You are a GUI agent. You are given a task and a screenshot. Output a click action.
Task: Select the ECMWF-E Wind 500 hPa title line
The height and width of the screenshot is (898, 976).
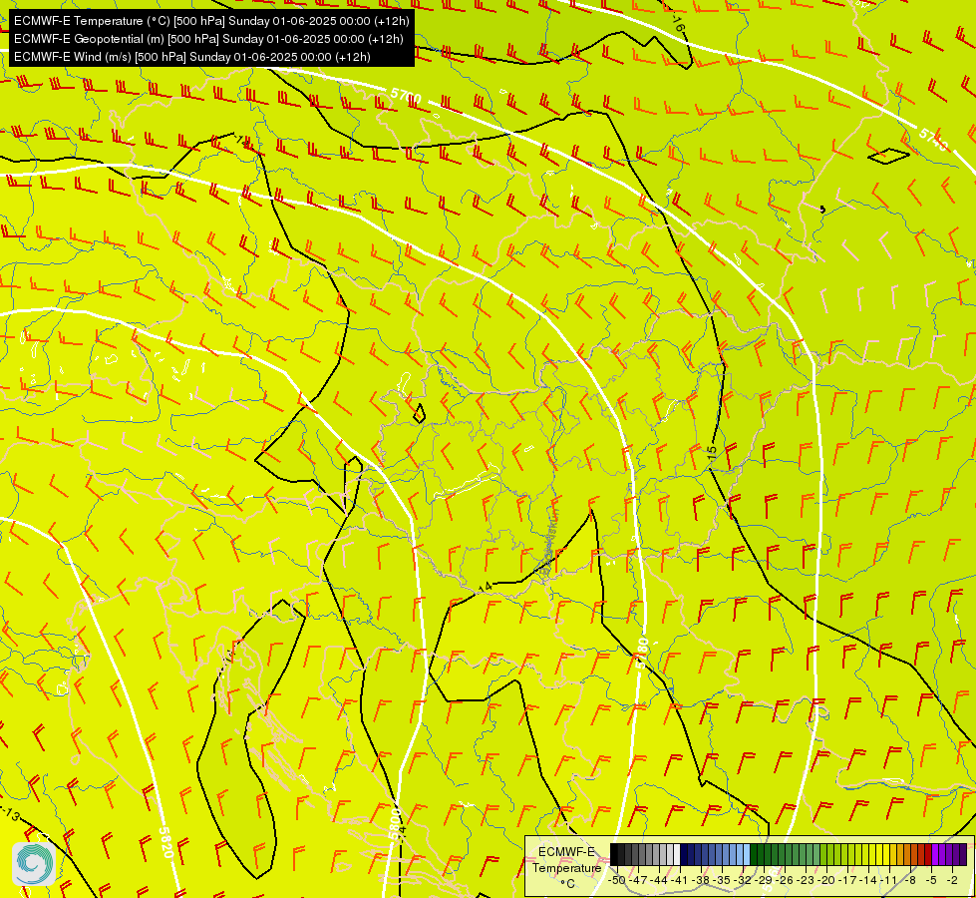point(192,57)
